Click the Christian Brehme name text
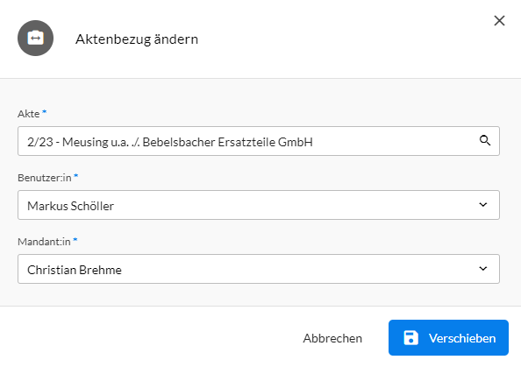Viewport: 521px width, 367px height. click(75, 270)
